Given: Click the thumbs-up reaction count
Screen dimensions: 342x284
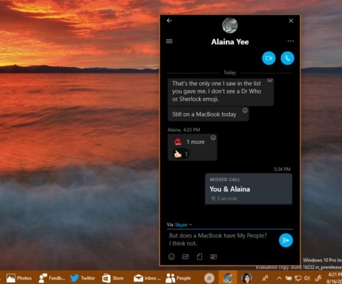Looking at the screenshot, I should pos(181,154).
